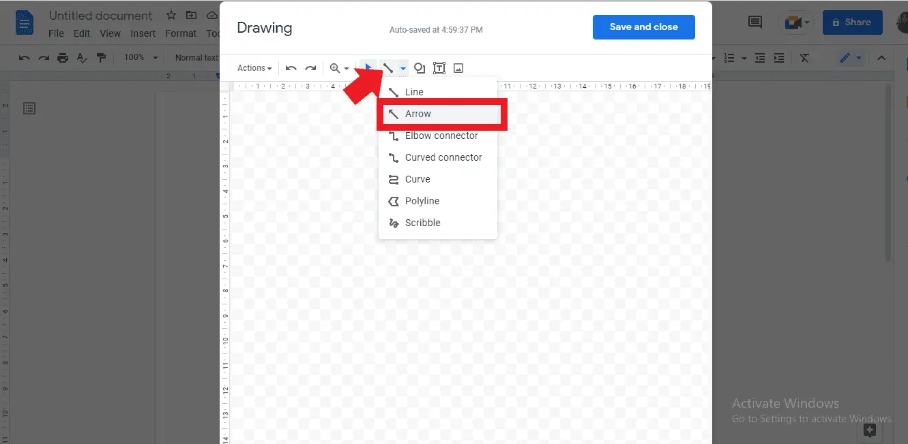Viewport: 908px width, 444px height.
Task: Click the Print icon
Action: pyautogui.click(x=62, y=58)
